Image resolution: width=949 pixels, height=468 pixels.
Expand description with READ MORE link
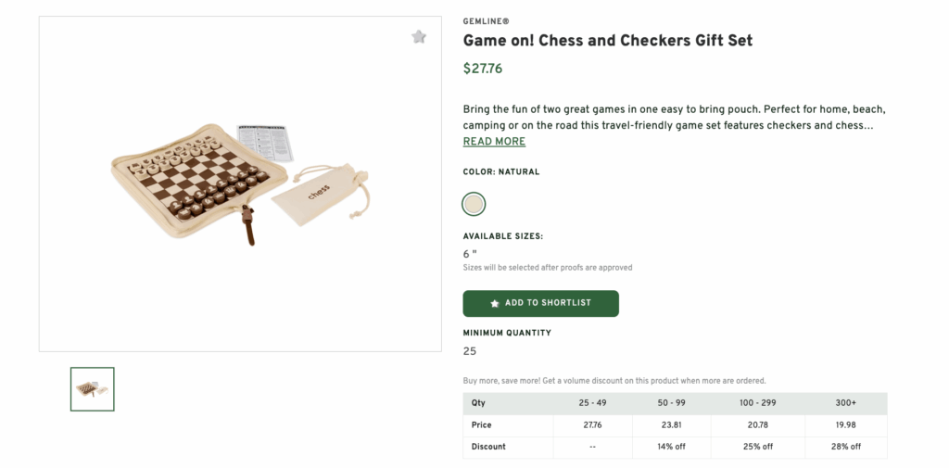(494, 142)
